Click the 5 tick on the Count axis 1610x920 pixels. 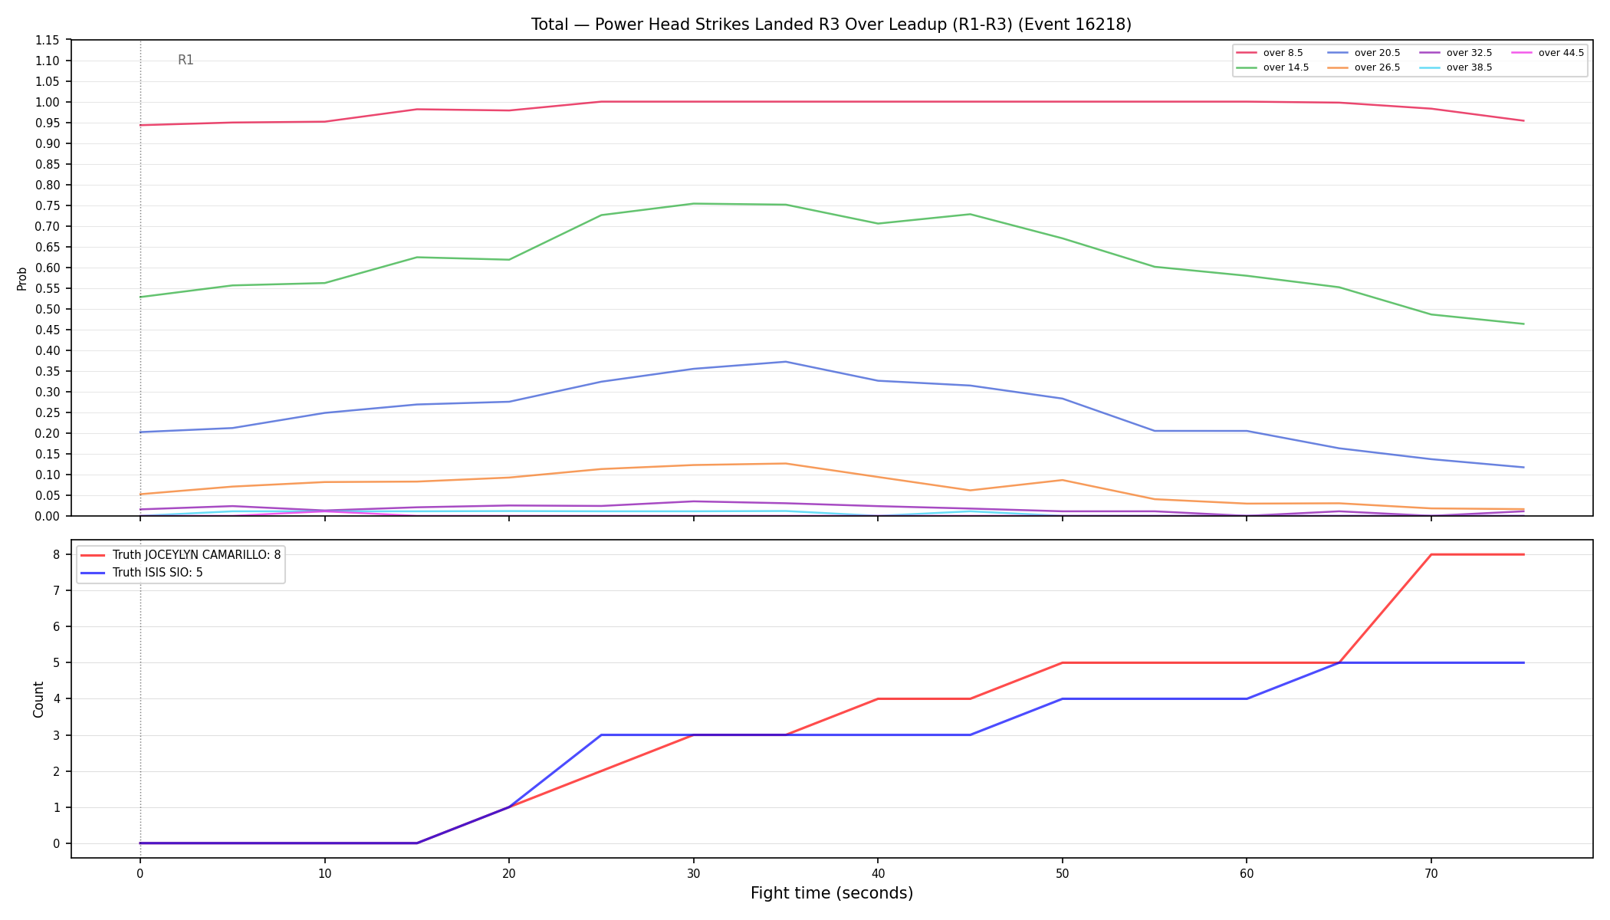57,662
